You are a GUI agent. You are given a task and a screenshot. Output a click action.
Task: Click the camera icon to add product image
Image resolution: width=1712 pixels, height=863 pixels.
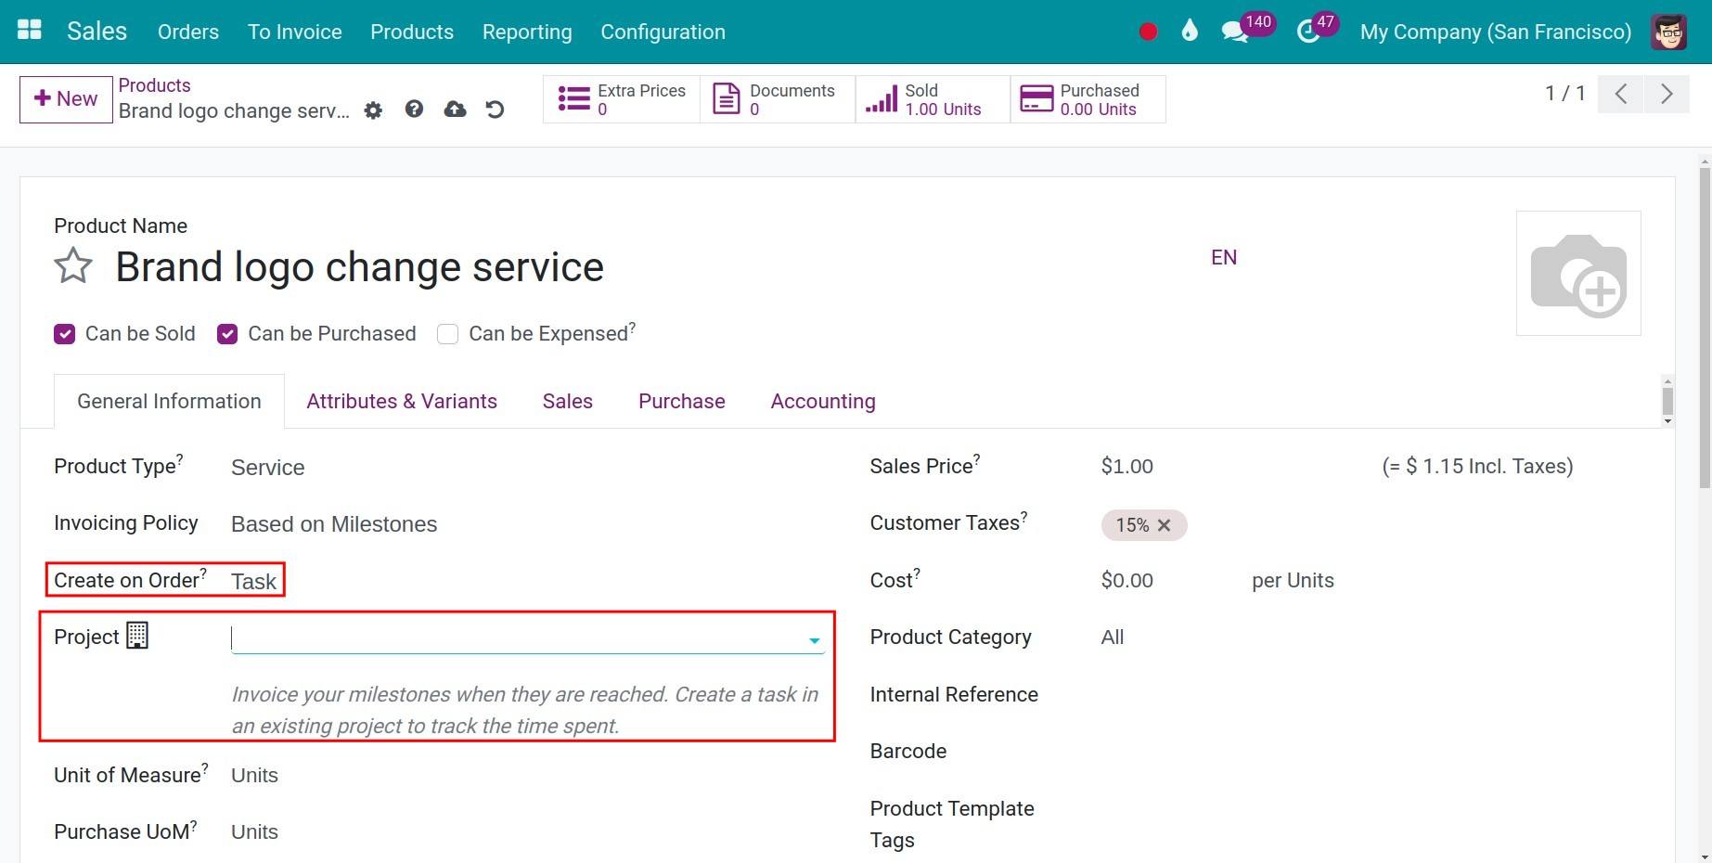tap(1577, 272)
